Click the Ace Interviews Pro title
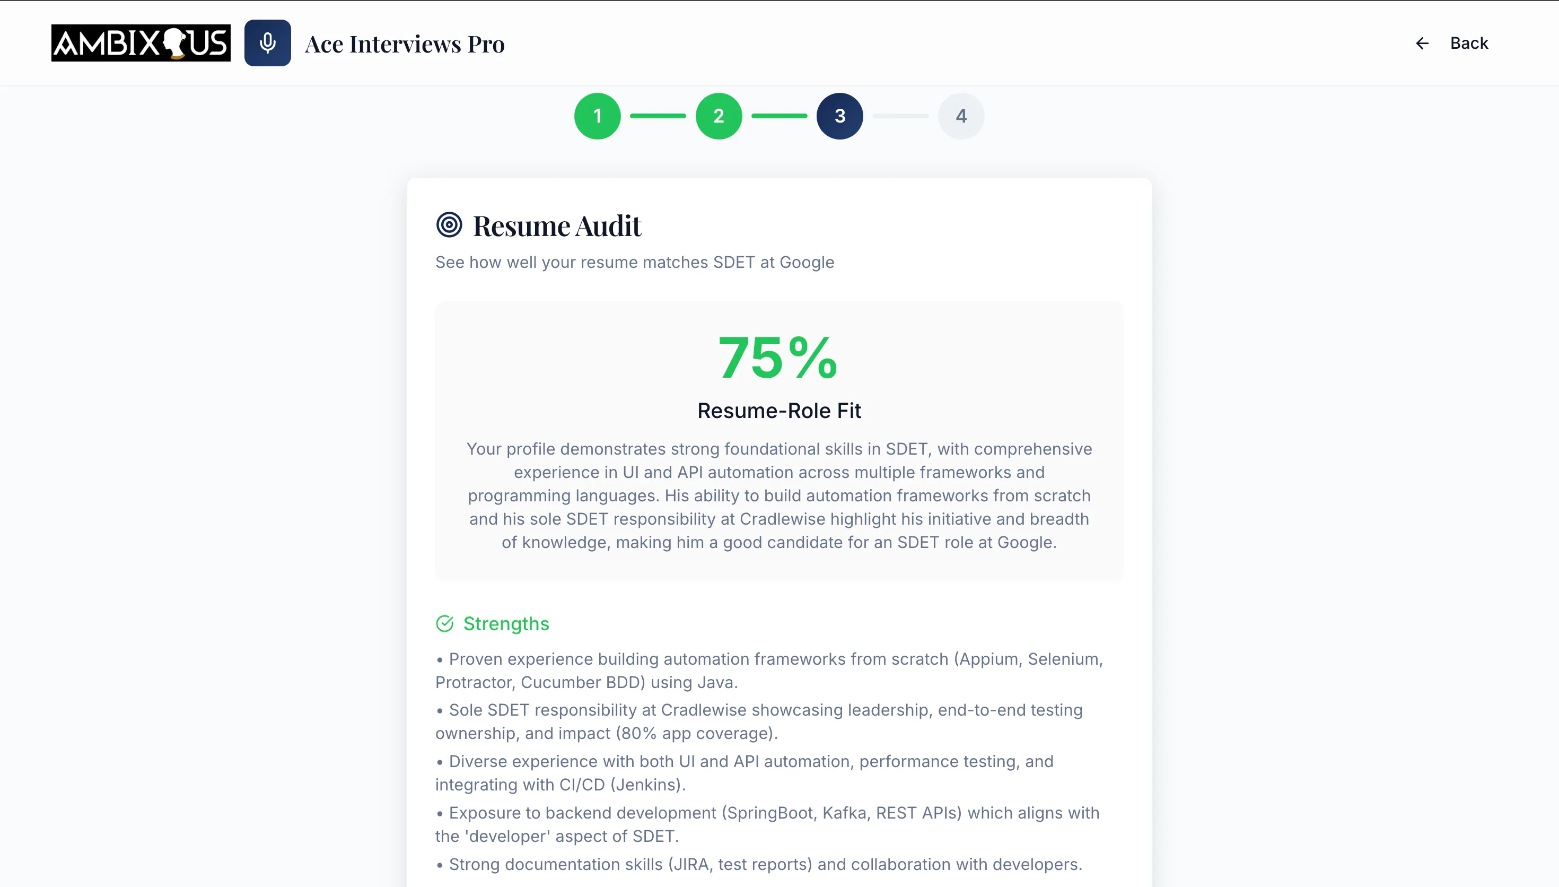1559x887 pixels. pos(404,44)
